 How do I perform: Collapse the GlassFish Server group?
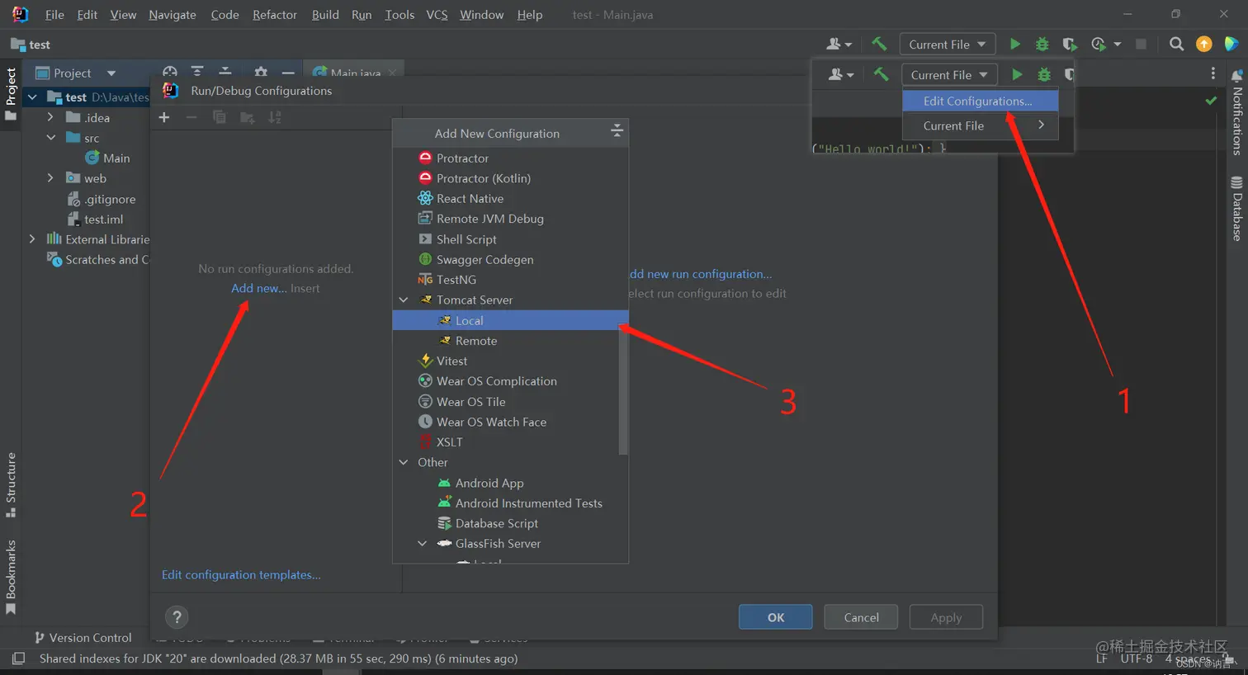423,544
